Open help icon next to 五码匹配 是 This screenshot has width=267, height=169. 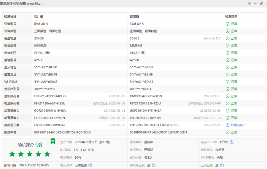click(x=222, y=165)
